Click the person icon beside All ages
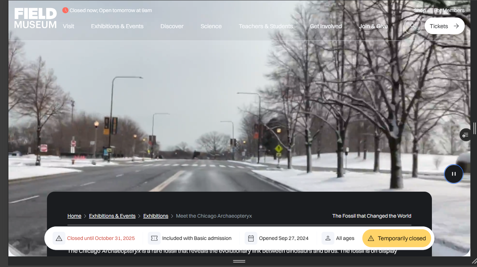The image size is (477, 267). point(328,238)
